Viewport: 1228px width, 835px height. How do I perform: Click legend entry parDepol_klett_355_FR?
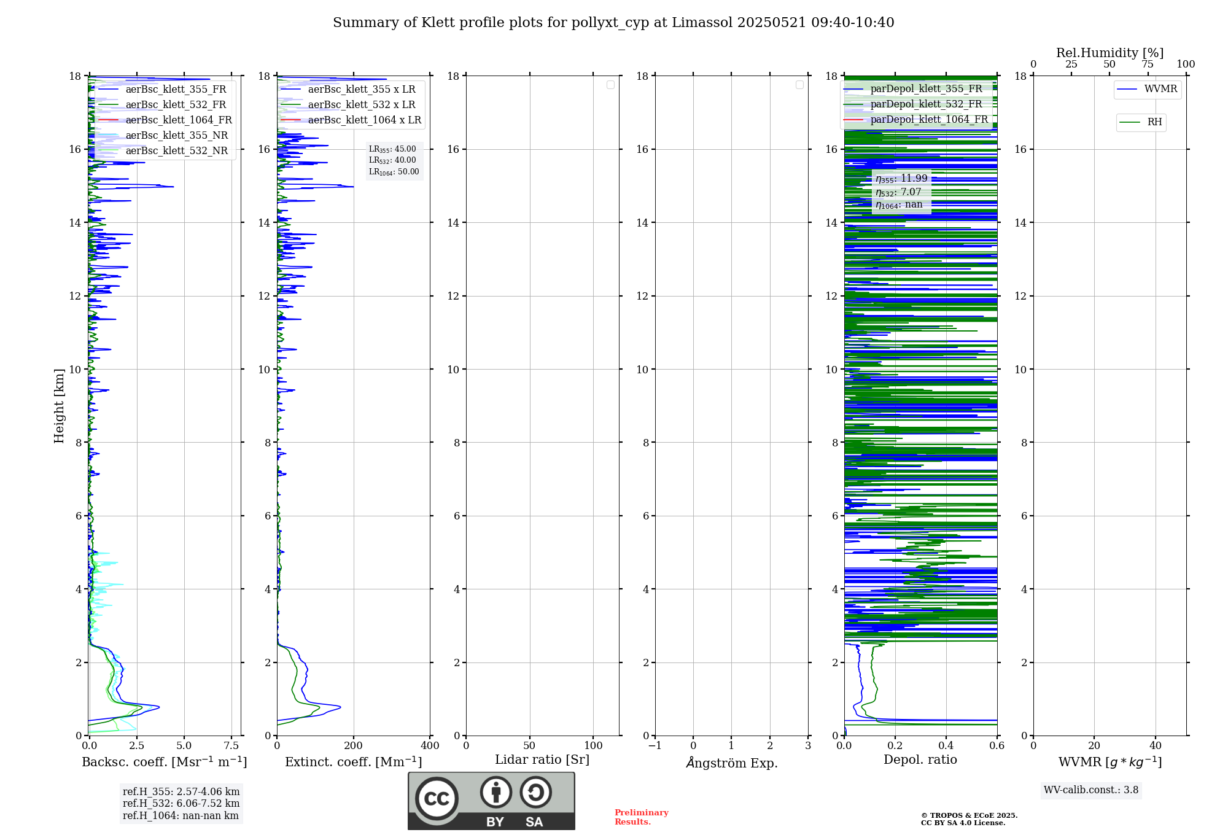(926, 88)
